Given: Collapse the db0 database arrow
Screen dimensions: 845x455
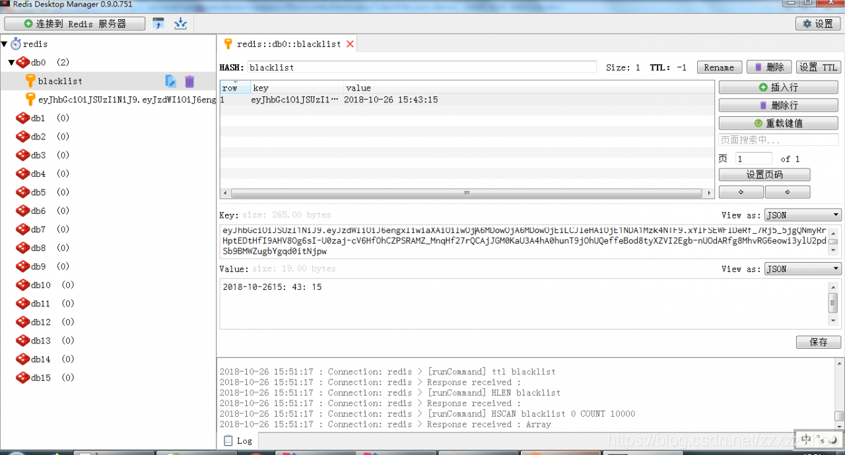Looking at the screenshot, I should point(11,63).
